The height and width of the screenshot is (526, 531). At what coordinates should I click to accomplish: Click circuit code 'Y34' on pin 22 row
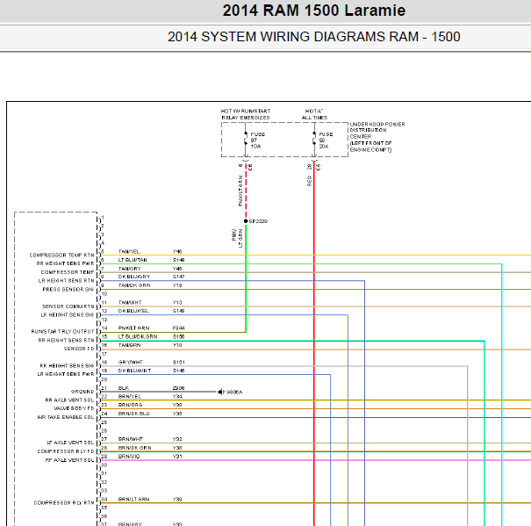pos(177,397)
